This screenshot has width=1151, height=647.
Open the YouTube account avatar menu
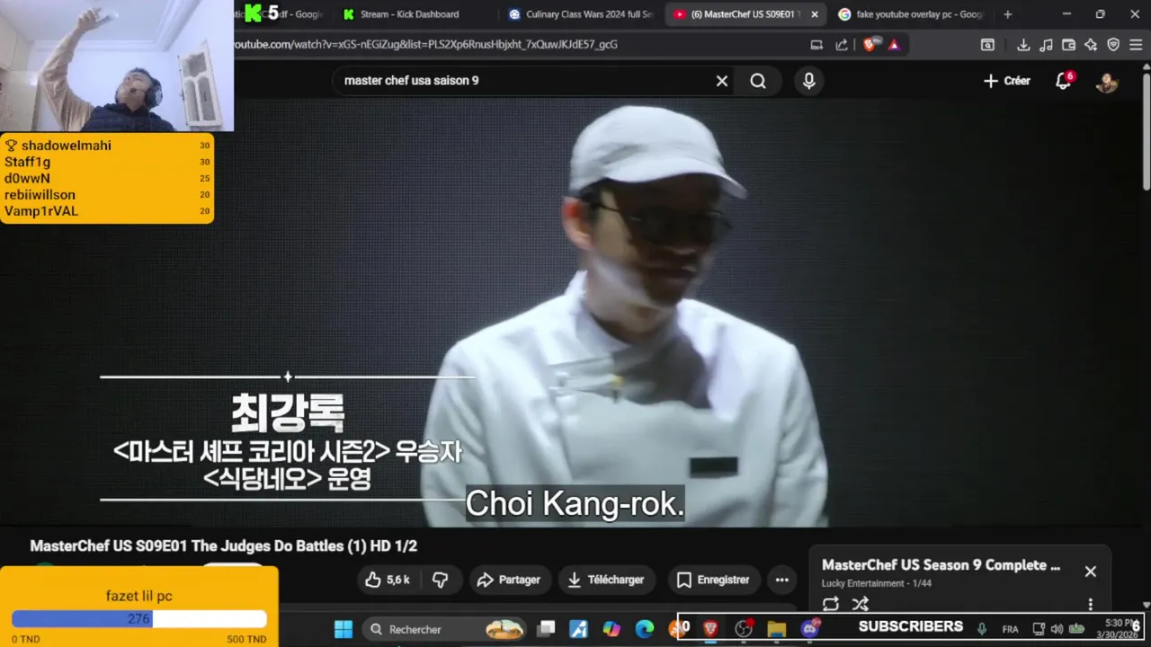point(1107,82)
